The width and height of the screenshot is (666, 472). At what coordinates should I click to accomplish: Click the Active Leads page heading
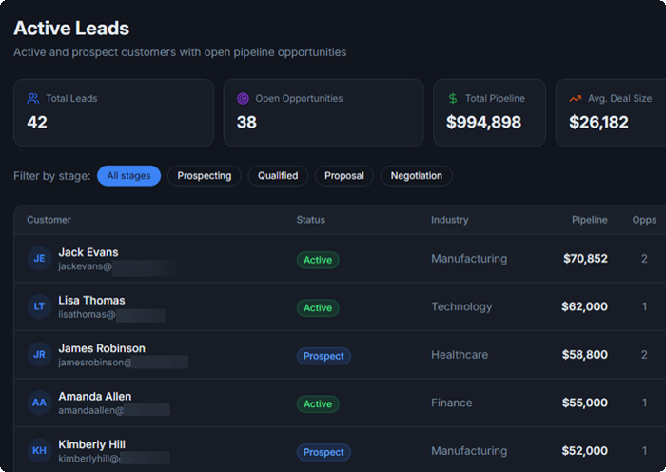click(x=71, y=28)
